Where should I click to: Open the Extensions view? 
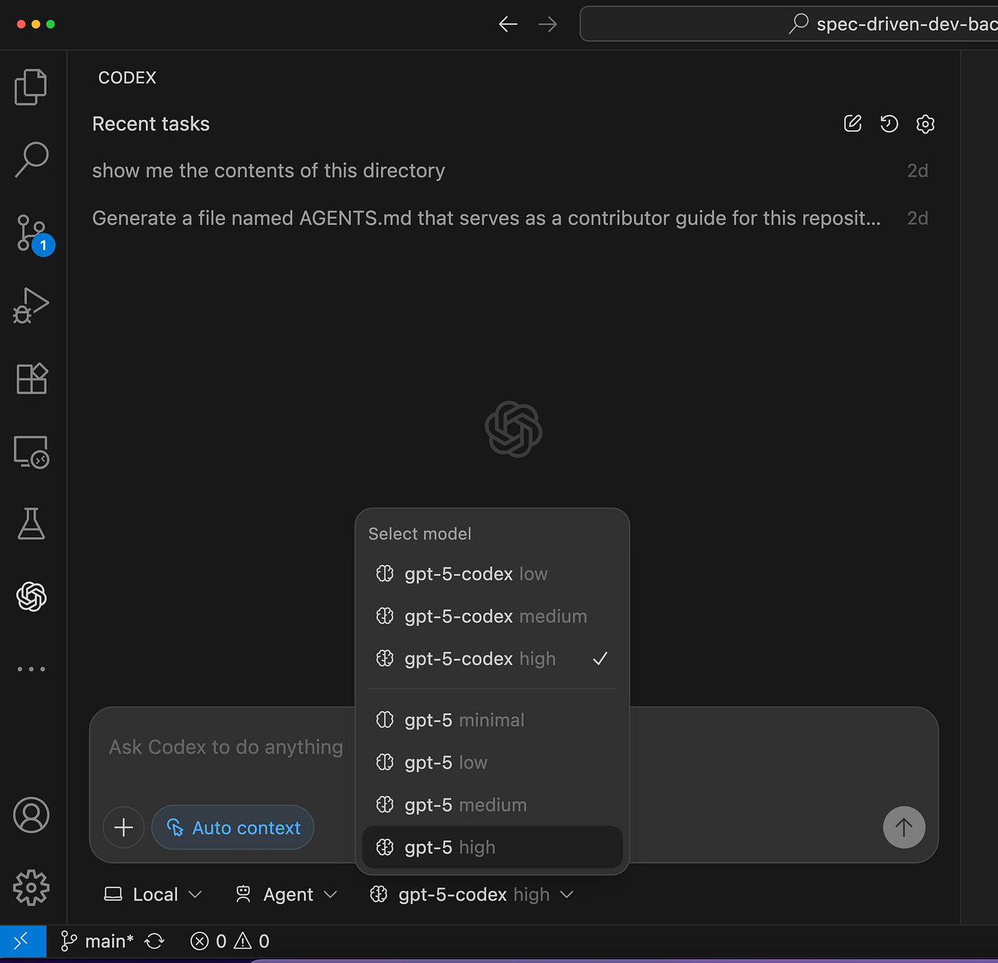tap(31, 378)
